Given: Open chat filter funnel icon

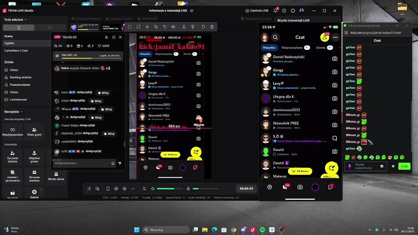Looking at the screenshot, I should tap(120, 164).
